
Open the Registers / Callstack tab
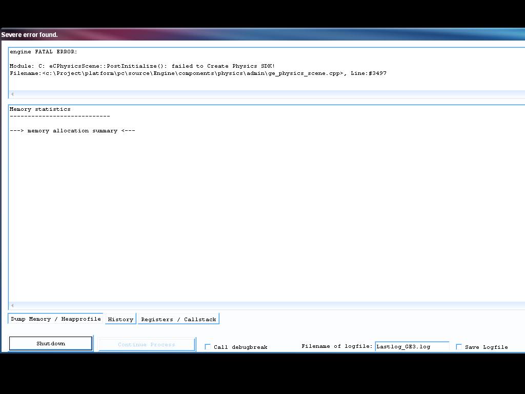(178, 319)
